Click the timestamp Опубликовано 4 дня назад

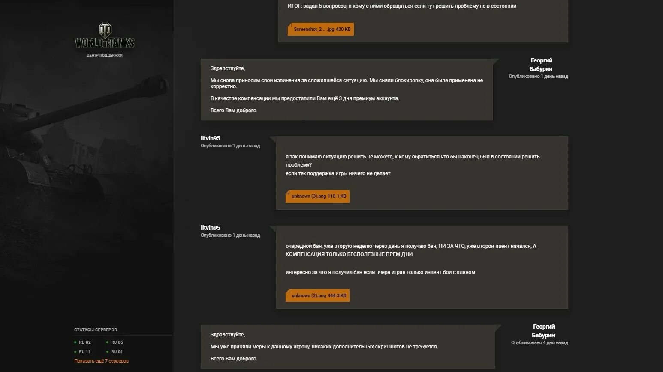click(x=539, y=342)
